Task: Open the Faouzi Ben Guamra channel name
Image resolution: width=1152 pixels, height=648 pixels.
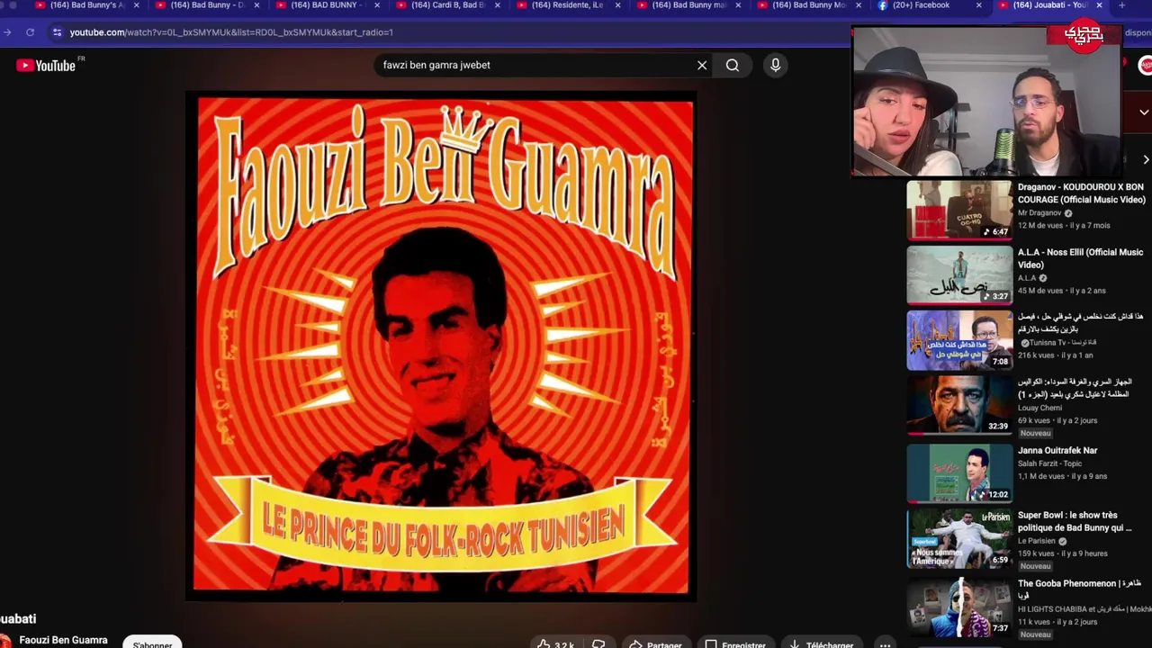Action: [x=63, y=640]
